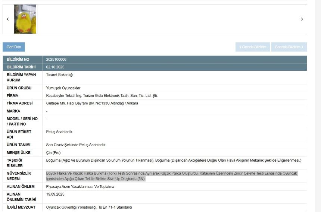Viewport: 321px width, 212px height.
Task: Click the Yumuşak Oyuncaklar product group
Action: tap(63, 88)
